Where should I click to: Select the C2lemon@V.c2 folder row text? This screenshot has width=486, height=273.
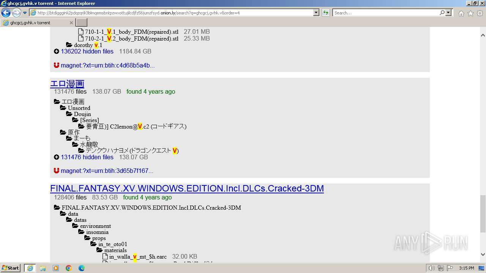[136, 126]
